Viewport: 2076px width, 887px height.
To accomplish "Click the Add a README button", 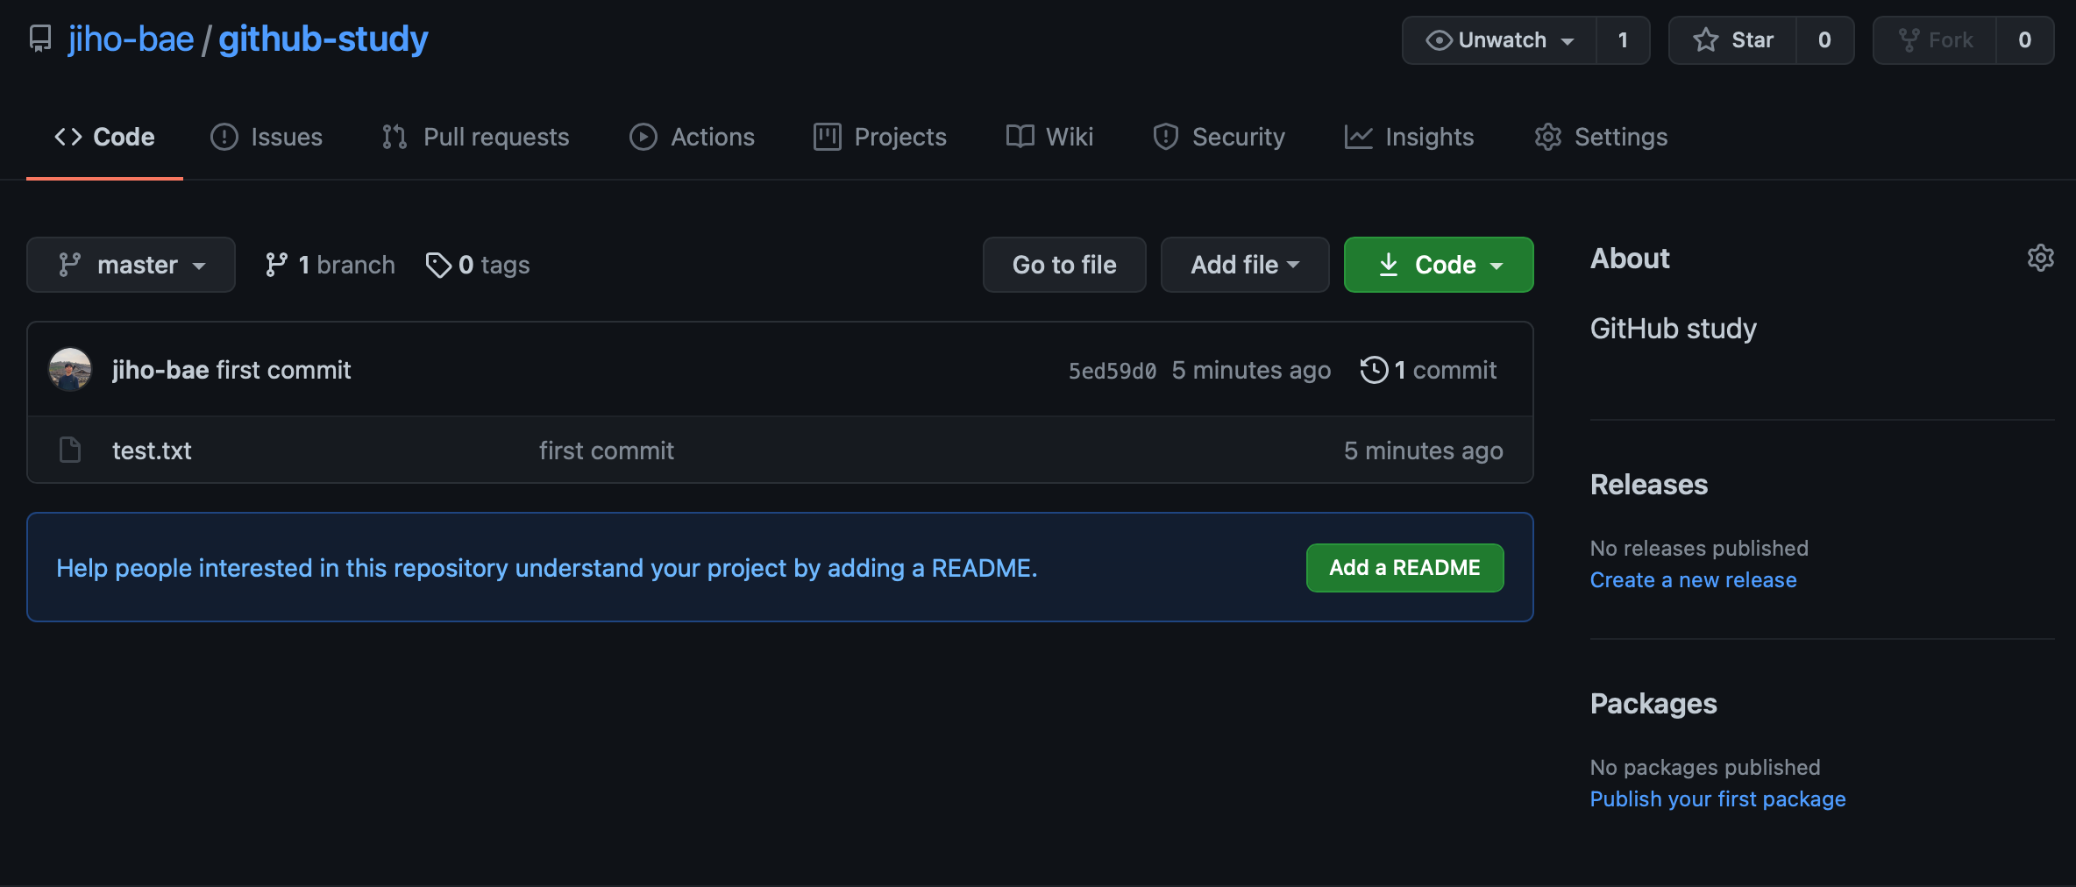I will pos(1404,568).
